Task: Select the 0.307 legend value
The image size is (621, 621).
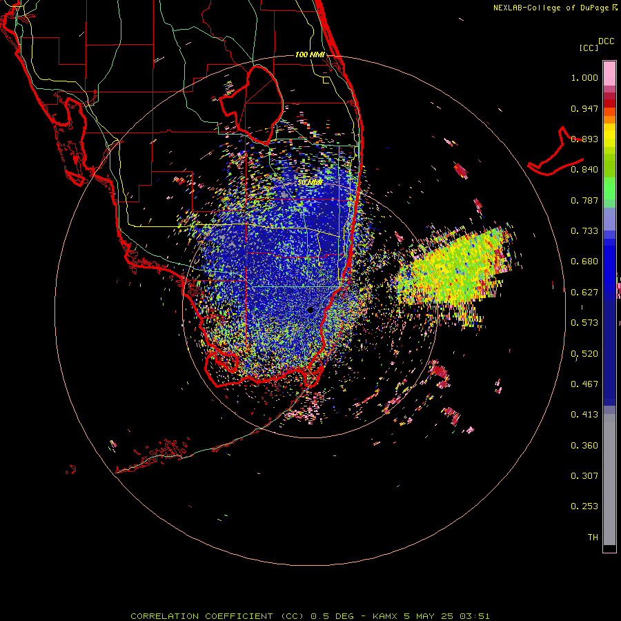Action: pos(584,476)
